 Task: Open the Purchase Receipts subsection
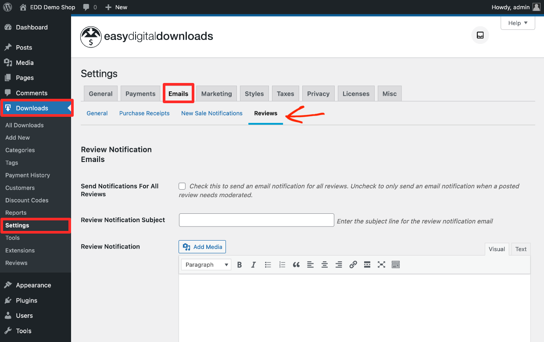pos(144,113)
